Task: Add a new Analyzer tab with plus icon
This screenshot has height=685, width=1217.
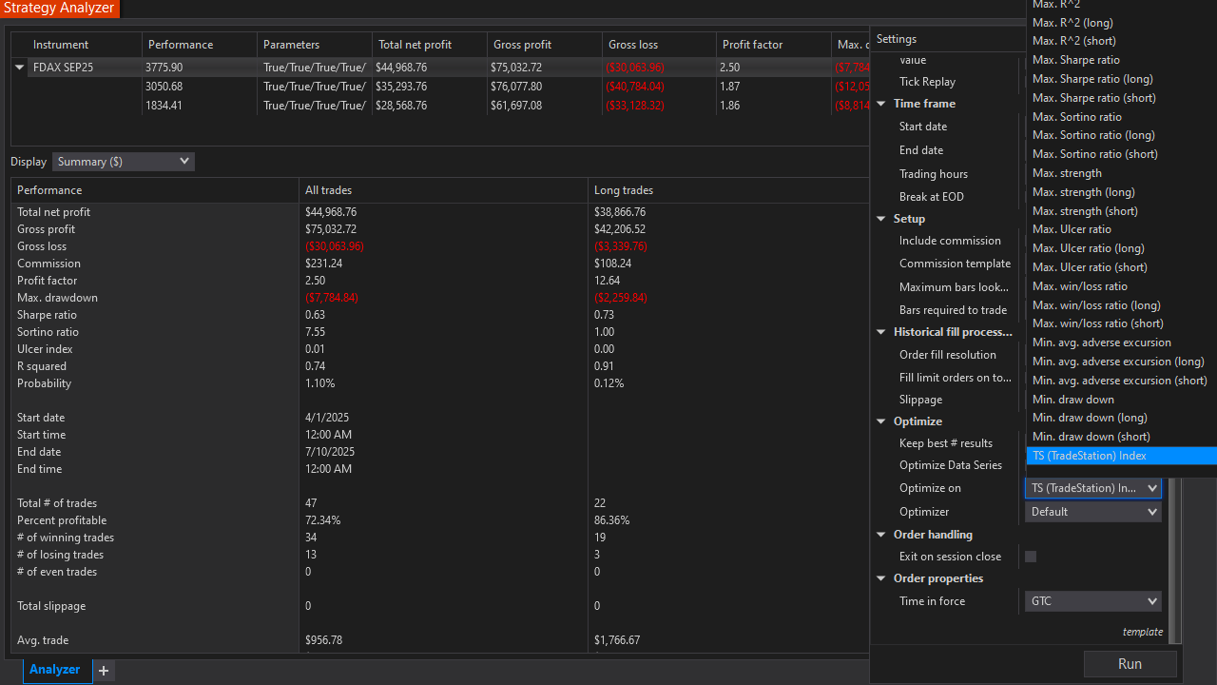Action: [x=103, y=671]
